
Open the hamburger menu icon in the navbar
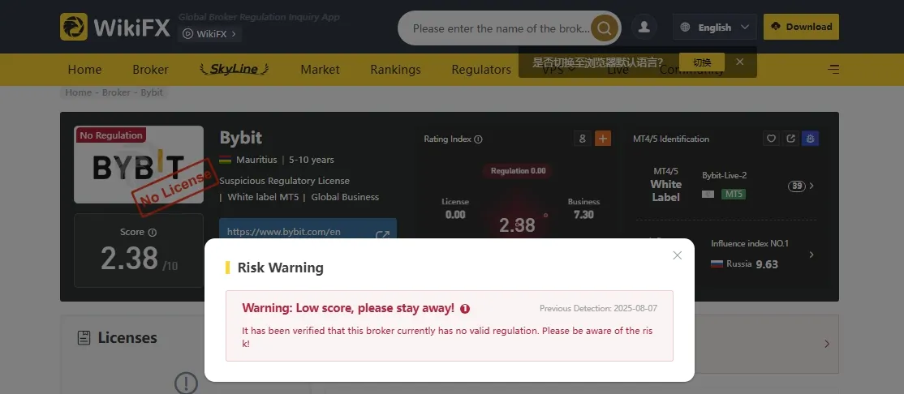click(833, 69)
